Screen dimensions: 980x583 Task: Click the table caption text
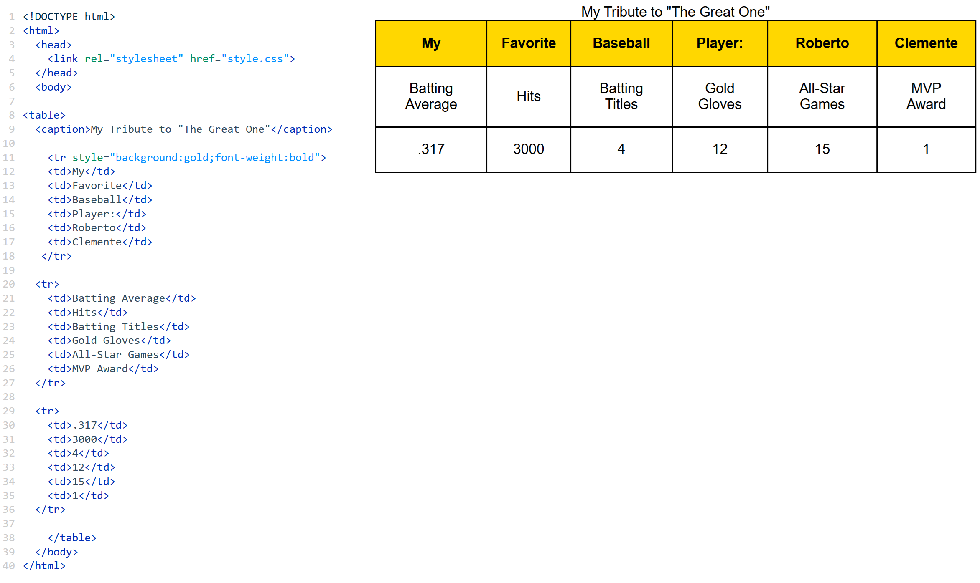pos(675,12)
